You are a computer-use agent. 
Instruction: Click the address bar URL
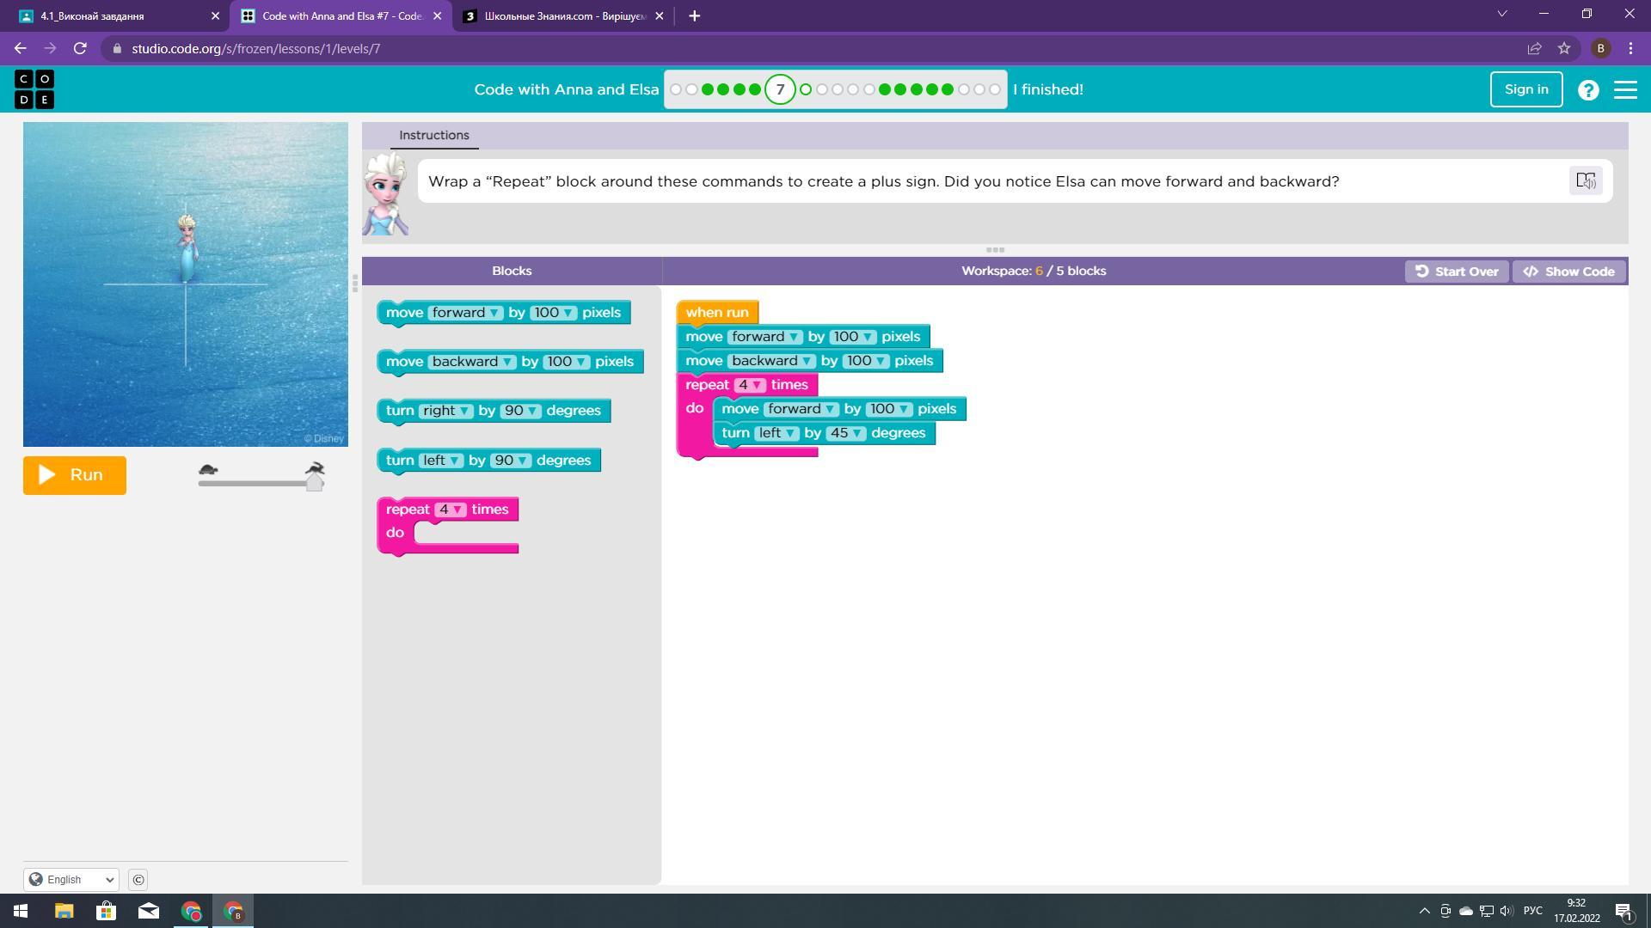(256, 49)
